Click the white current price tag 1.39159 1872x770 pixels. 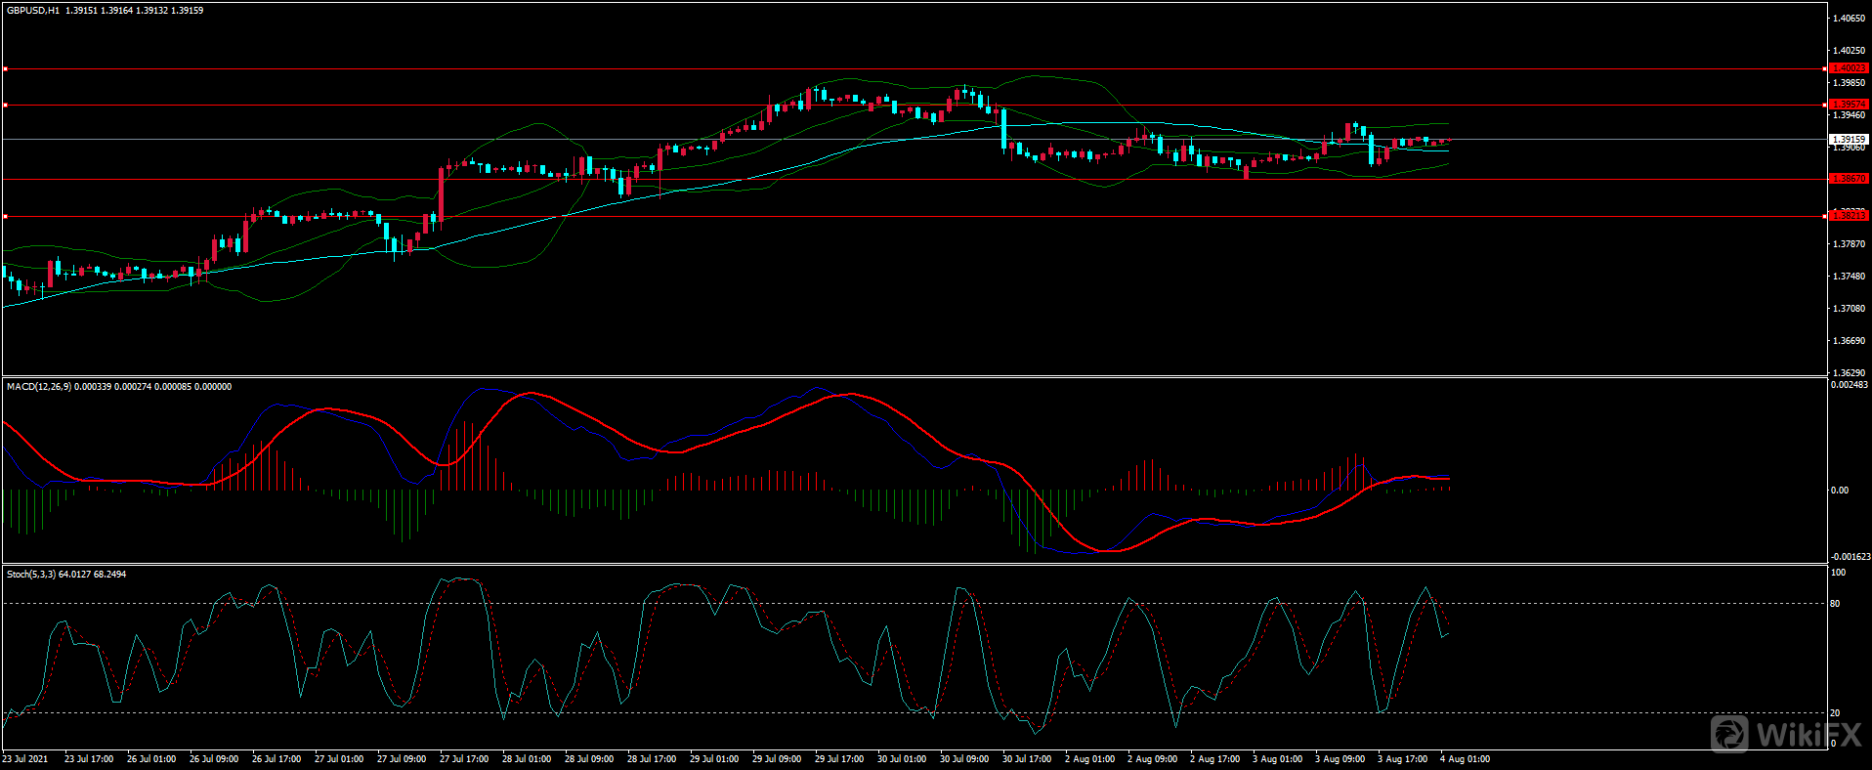click(x=1848, y=140)
